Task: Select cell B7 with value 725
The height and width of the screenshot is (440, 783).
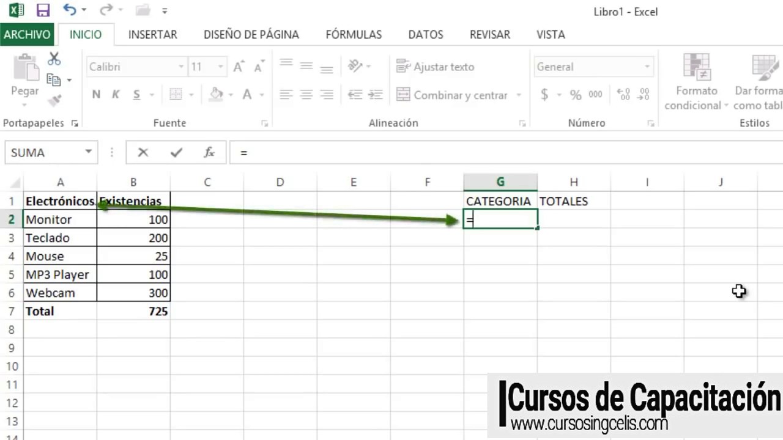Action: coord(133,311)
